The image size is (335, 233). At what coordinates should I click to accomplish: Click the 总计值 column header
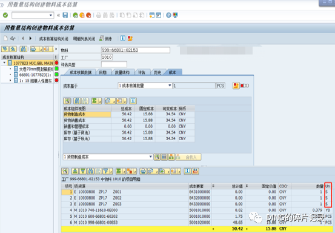[228, 186]
